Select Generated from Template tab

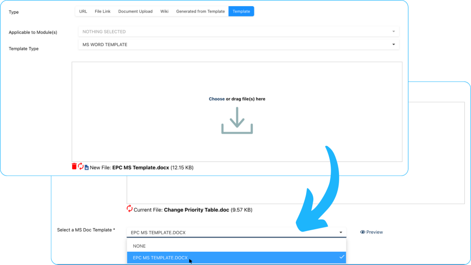(200, 11)
